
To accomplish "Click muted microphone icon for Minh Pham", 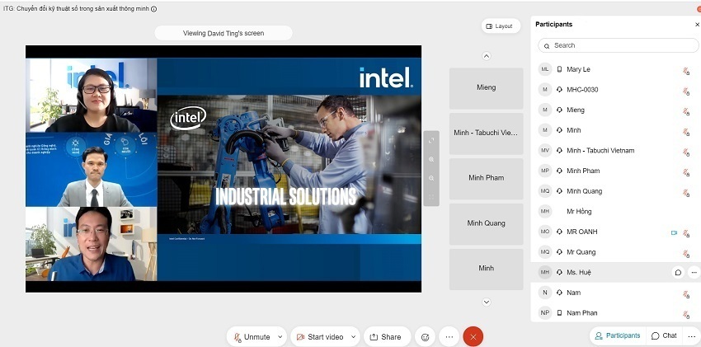I will (x=686, y=171).
